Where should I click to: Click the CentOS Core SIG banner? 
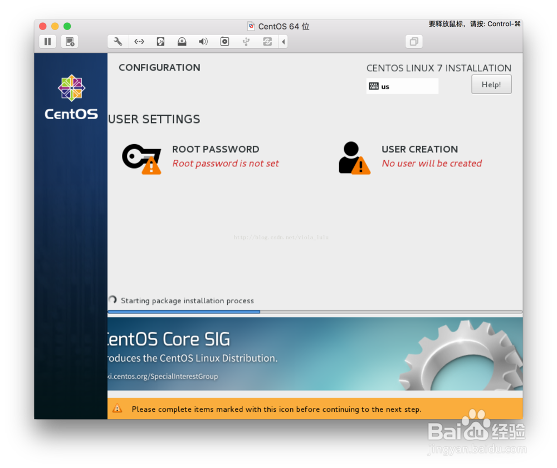[315, 354]
